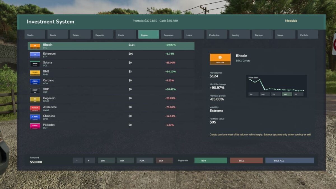Select the Cardano row name

click(49, 80)
